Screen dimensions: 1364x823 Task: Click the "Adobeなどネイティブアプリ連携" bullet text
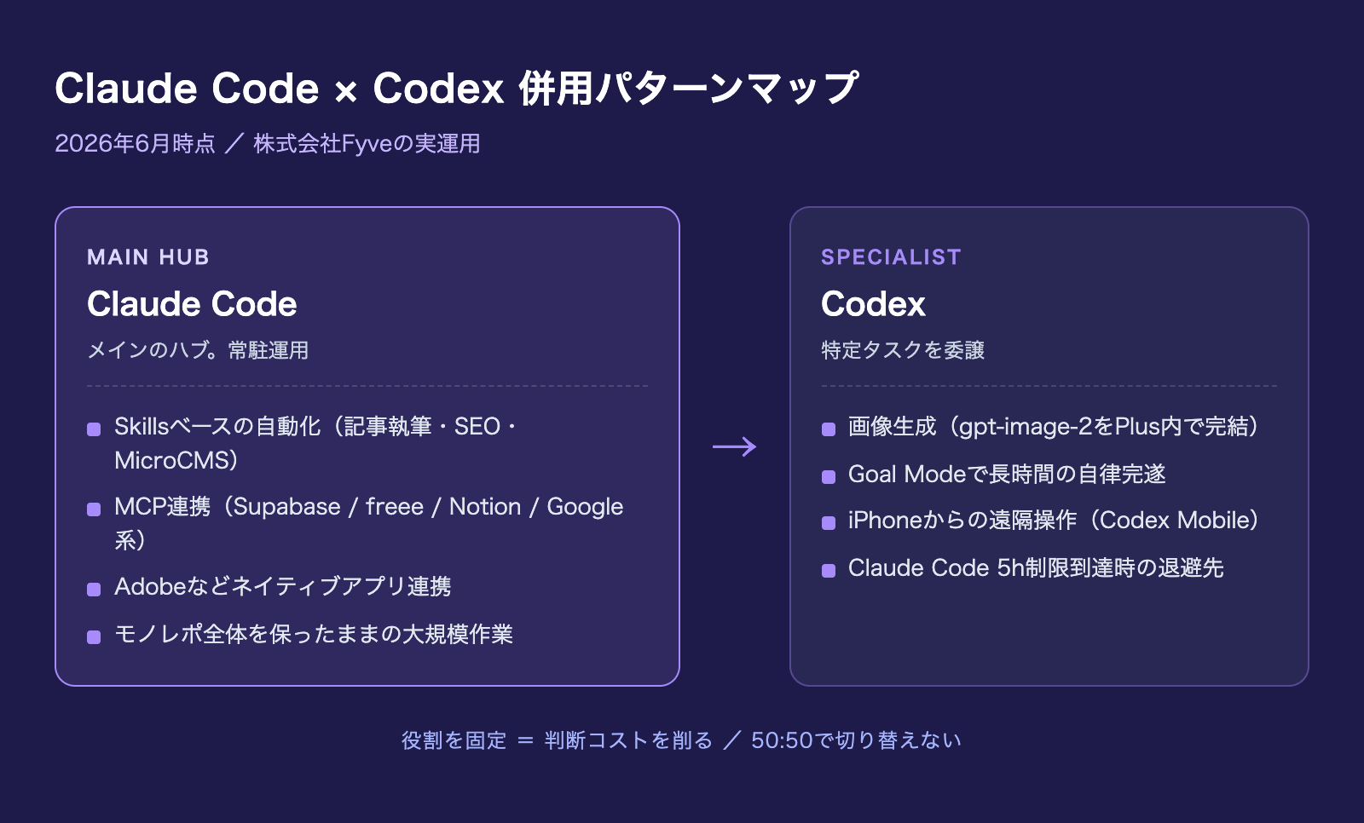point(283,587)
